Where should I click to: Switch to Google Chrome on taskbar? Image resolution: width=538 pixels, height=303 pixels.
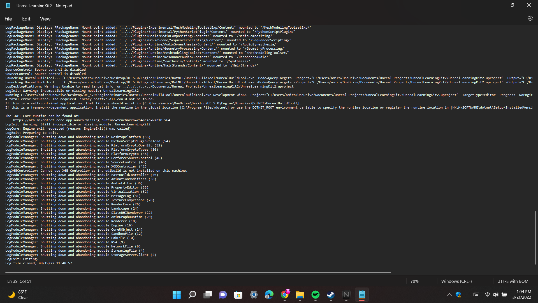(x=285, y=295)
